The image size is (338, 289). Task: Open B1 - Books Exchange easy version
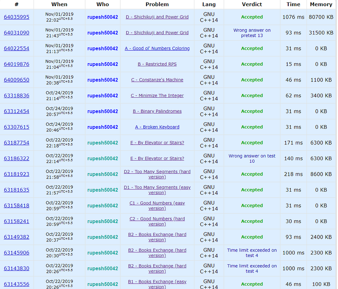click(x=157, y=284)
